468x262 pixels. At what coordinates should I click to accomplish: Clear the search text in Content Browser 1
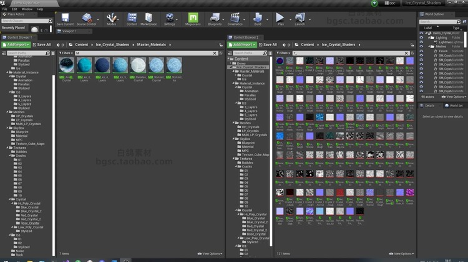[x=215, y=53]
